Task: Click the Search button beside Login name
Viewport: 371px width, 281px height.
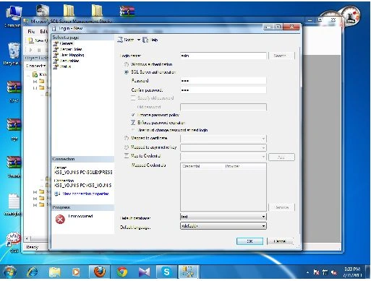Action: click(x=281, y=56)
